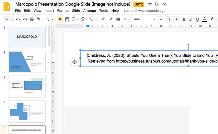Toggle Italic formatting
This screenshot has width=218, height=134.
tap(191, 19)
